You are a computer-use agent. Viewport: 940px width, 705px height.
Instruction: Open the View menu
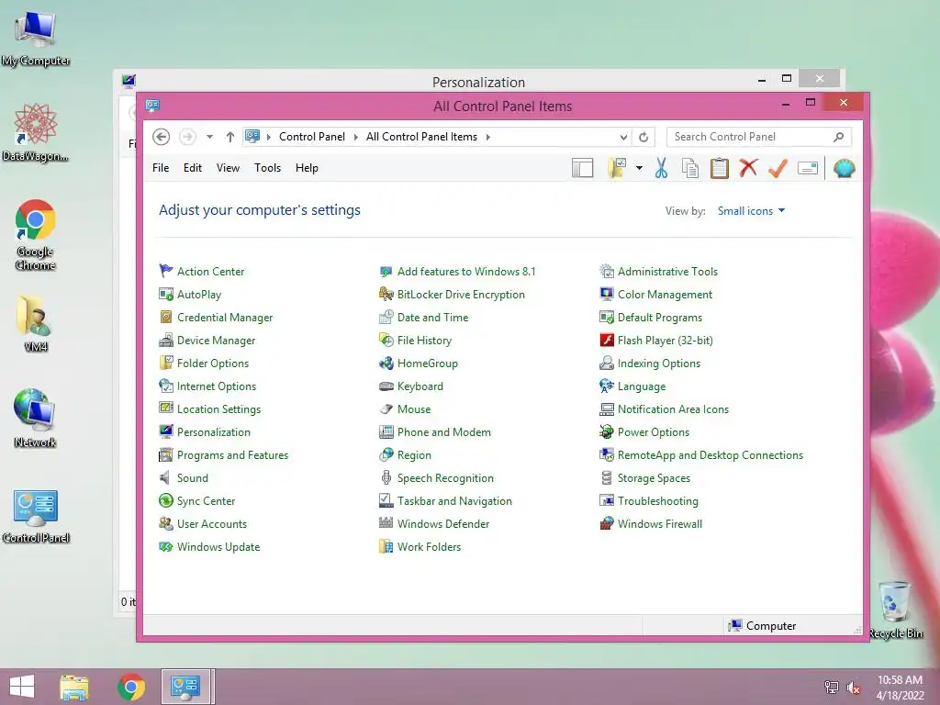point(228,168)
